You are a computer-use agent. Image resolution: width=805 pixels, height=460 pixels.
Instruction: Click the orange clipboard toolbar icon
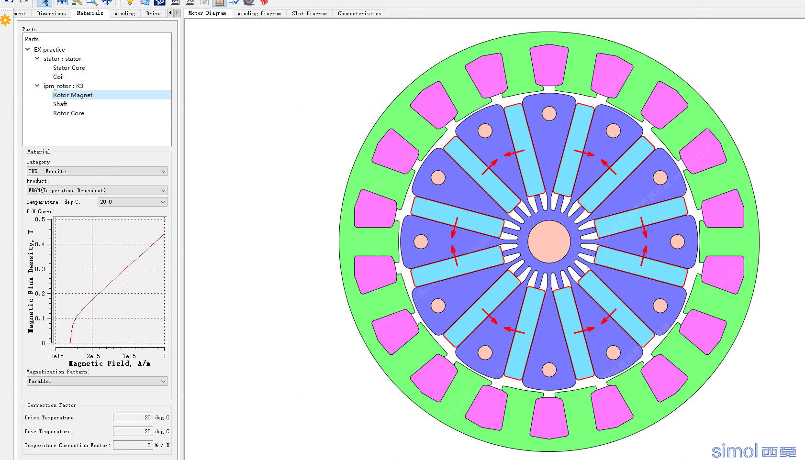coord(219,2)
